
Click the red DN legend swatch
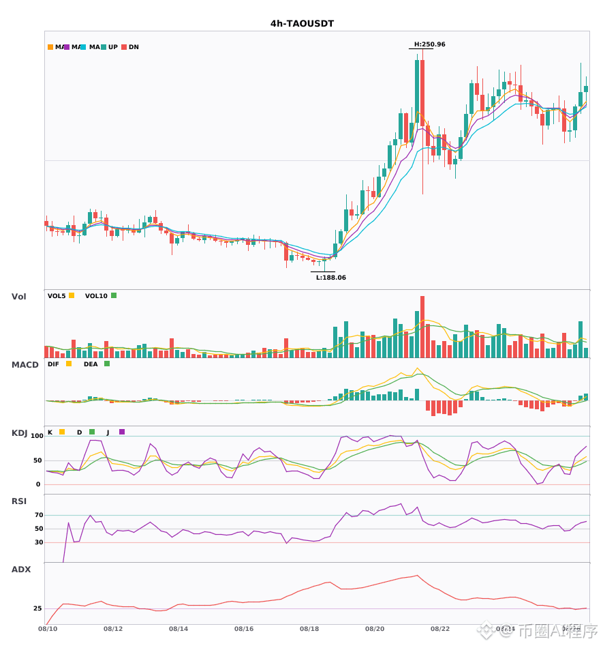(x=124, y=47)
